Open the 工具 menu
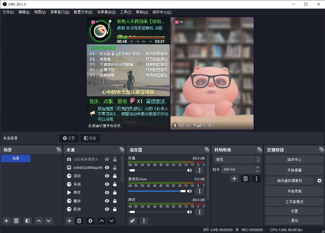Image resolution: width=325 pixels, height=233 pixels. point(125,12)
